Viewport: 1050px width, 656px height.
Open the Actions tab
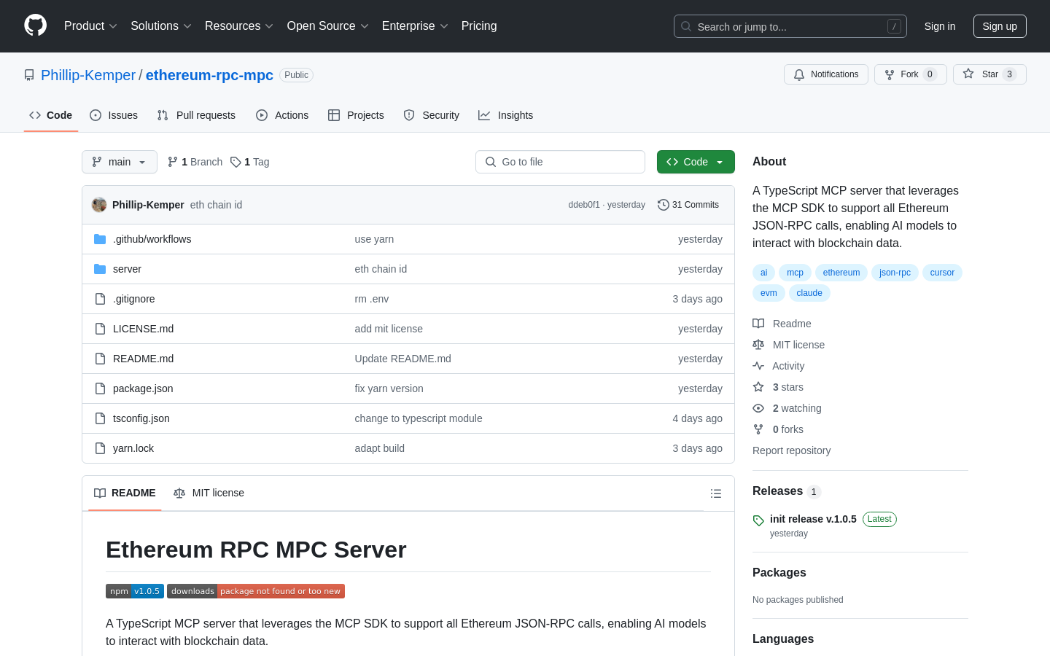click(282, 115)
